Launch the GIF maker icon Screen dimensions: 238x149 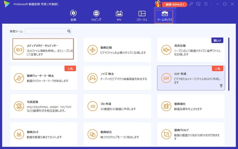[x=166, y=78]
